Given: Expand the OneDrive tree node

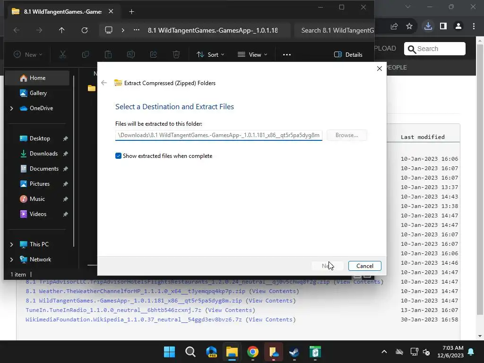Looking at the screenshot, I should coord(11,108).
